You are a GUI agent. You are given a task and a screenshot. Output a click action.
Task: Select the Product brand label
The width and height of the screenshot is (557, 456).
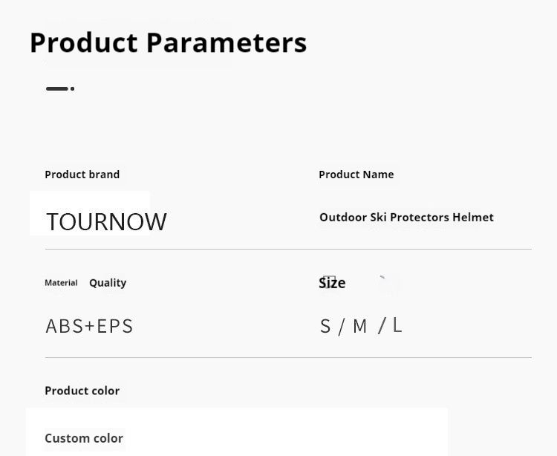coord(82,175)
